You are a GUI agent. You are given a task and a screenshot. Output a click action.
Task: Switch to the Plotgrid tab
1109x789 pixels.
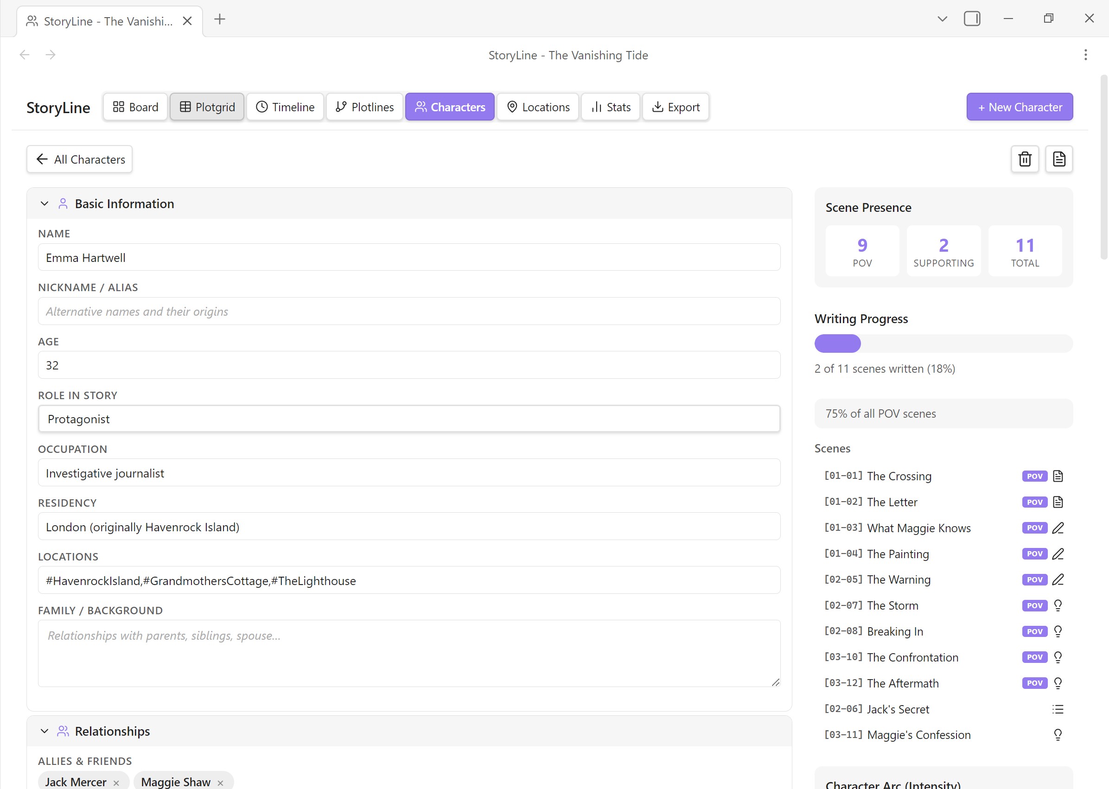coord(207,107)
